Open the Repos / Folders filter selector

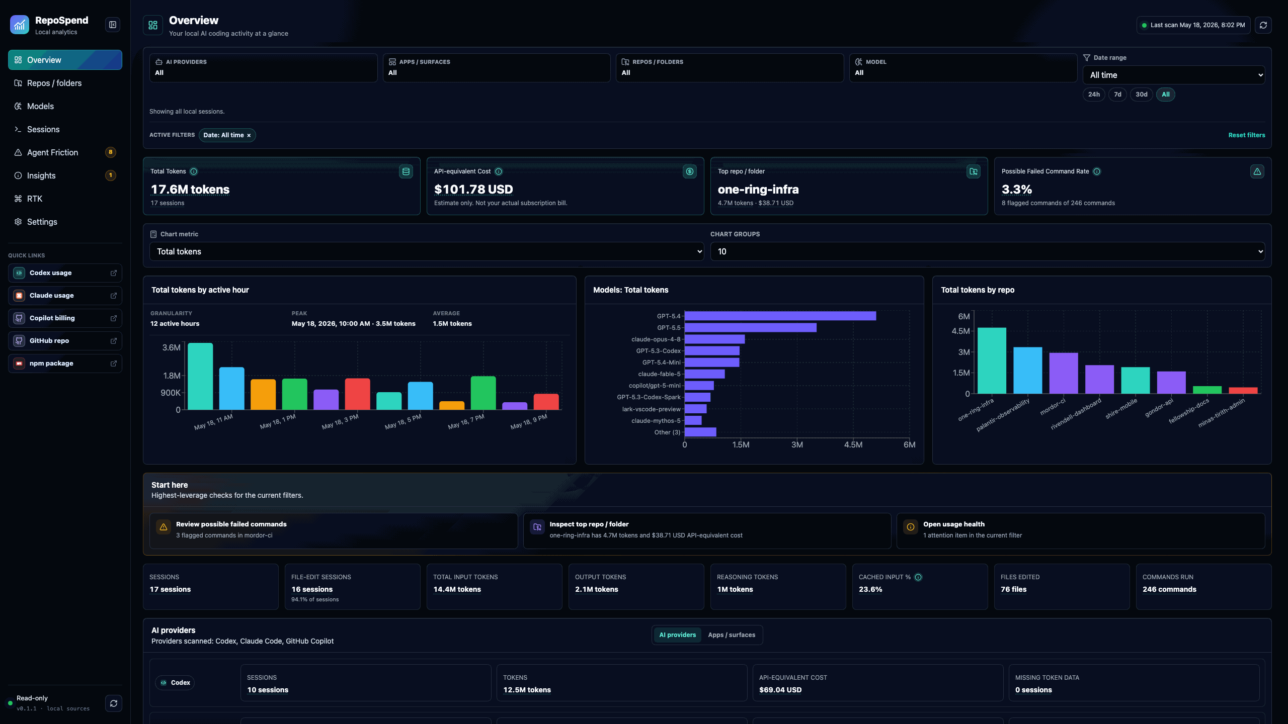730,68
